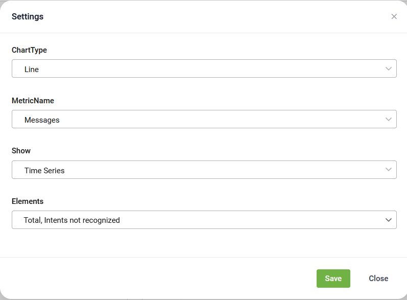Click the ChartType field label

click(x=29, y=50)
